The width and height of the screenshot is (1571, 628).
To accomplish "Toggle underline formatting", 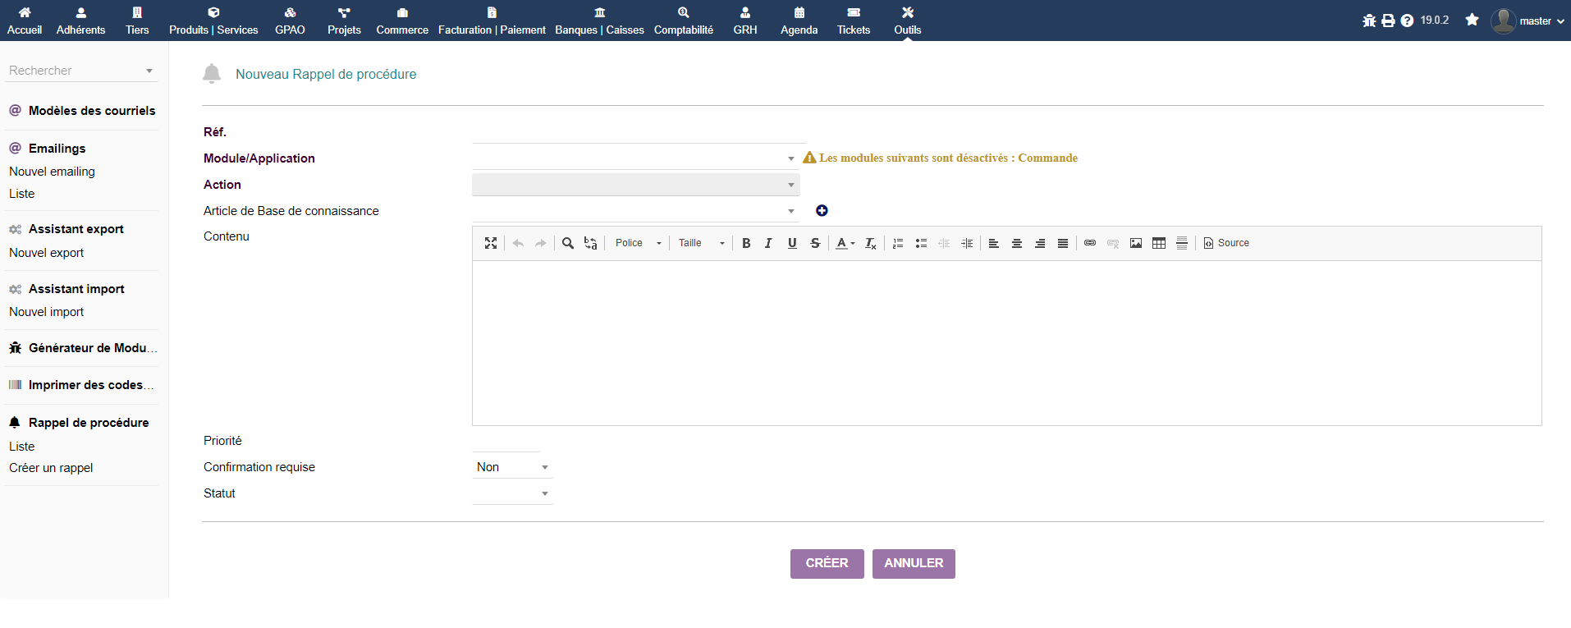I will tap(792, 243).
